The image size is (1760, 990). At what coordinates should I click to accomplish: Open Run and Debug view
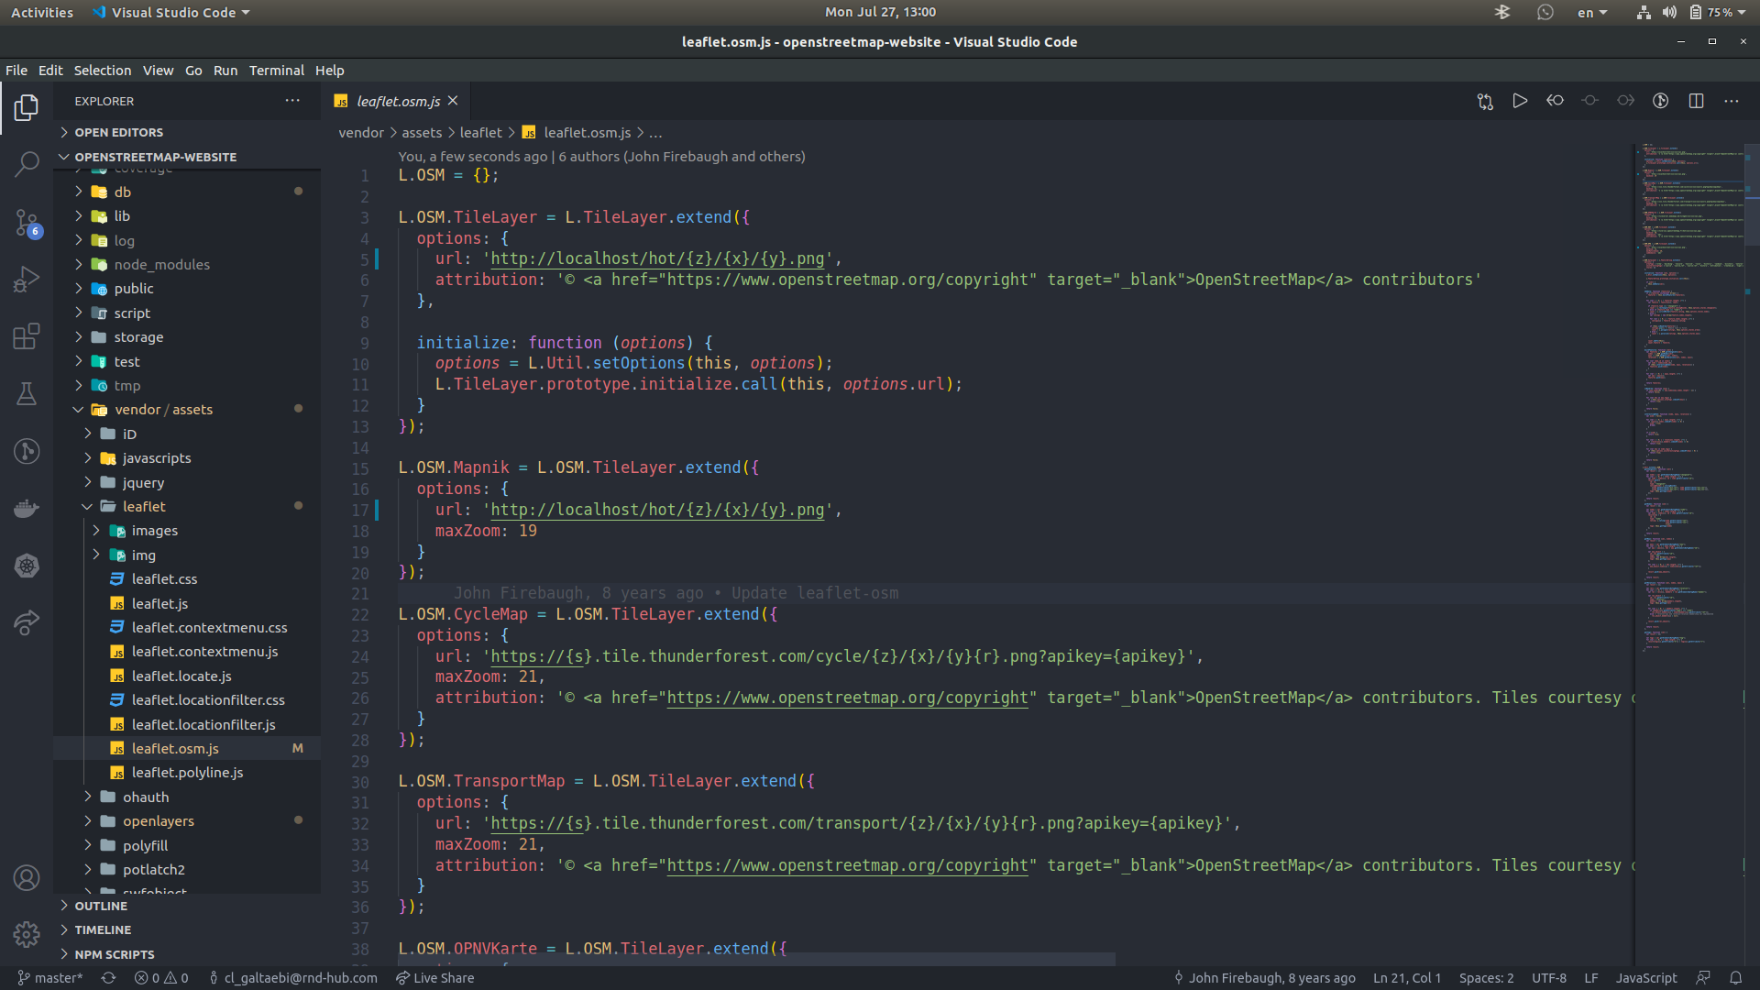click(x=27, y=280)
